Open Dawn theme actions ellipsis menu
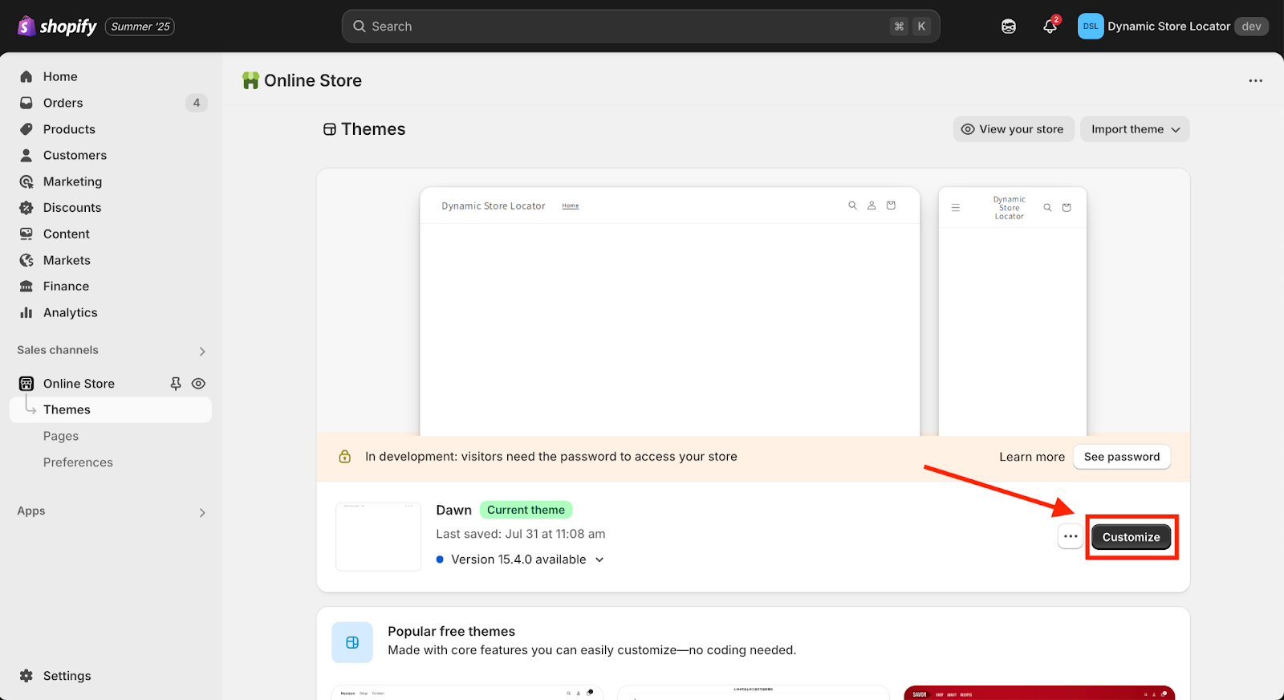The height and width of the screenshot is (700, 1284). (1071, 536)
